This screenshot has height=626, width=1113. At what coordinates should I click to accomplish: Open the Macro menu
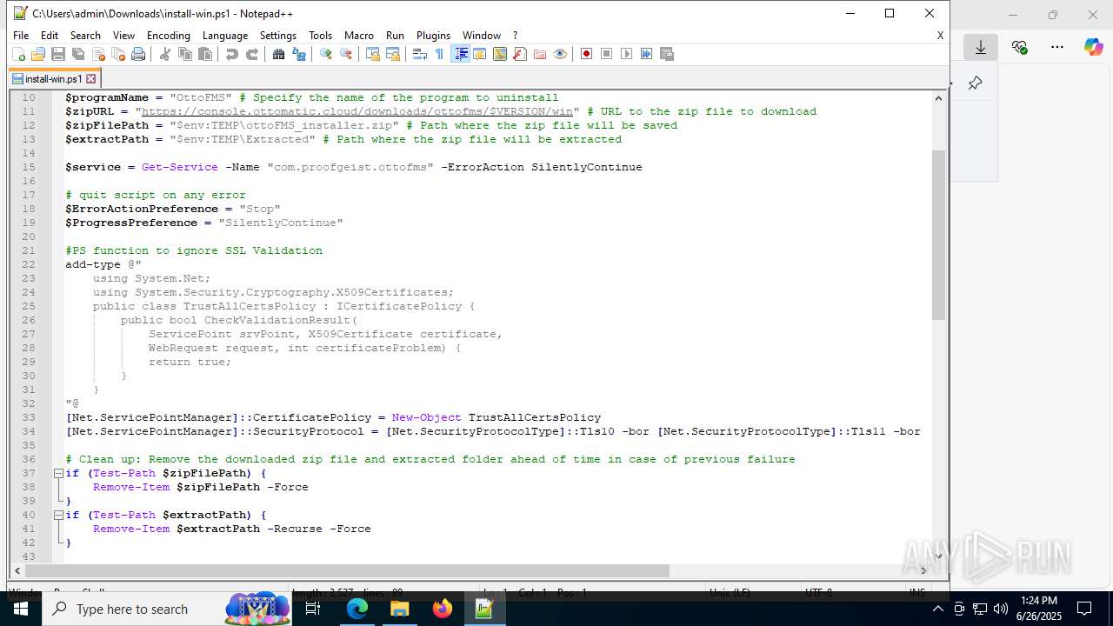[359, 36]
